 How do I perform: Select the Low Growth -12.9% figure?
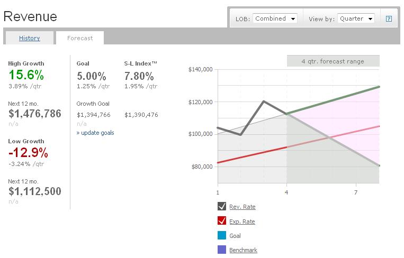pyautogui.click(x=28, y=153)
